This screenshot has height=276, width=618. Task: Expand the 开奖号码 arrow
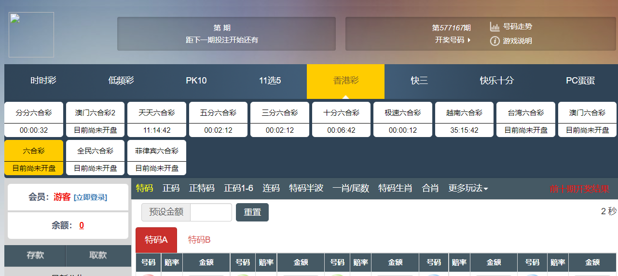coord(469,40)
